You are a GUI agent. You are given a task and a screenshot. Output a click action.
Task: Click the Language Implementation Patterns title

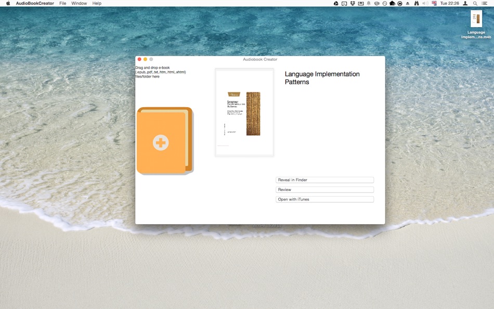coord(322,78)
